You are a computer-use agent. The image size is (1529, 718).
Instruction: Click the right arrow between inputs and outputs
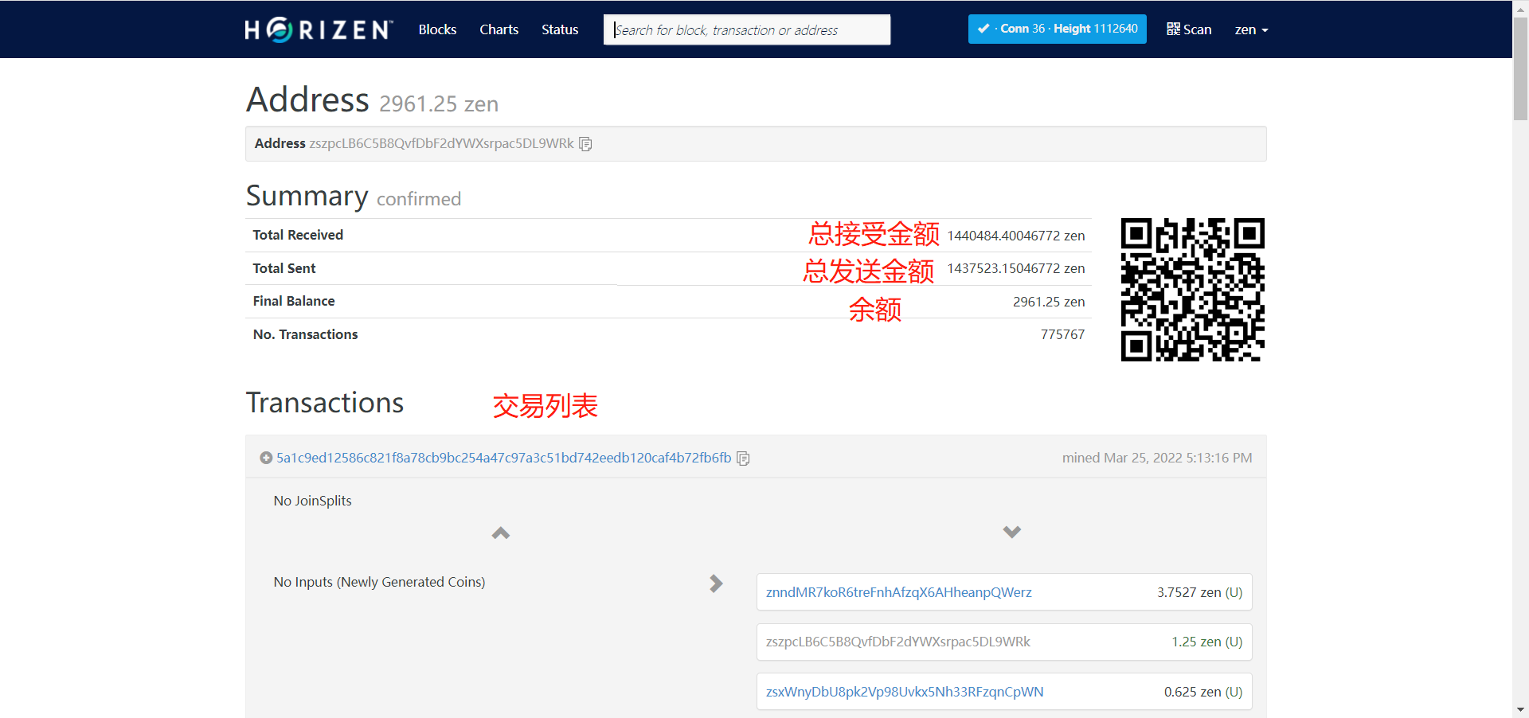point(716,583)
